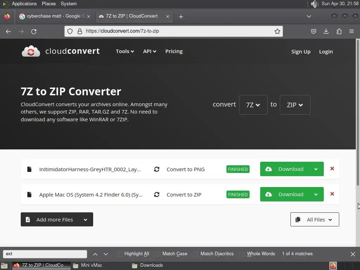
Task: Open the ZIP target format dropdown
Action: point(295,105)
